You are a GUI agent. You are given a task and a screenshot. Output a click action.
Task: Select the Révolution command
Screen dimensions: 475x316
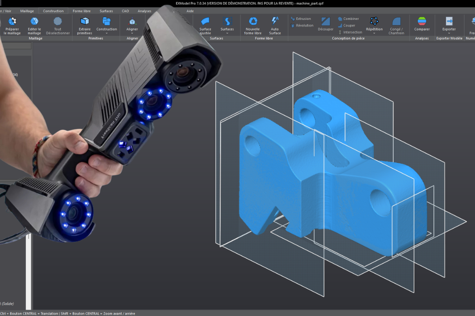click(x=302, y=26)
